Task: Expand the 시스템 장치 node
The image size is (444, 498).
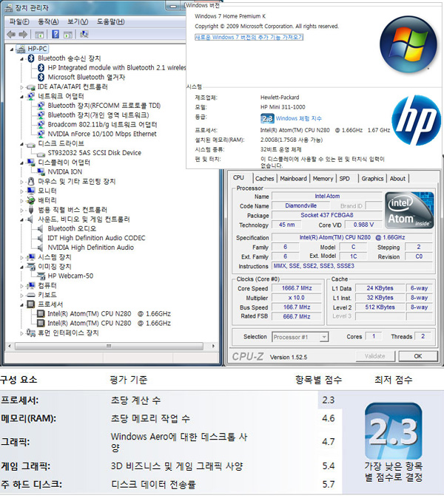Action: pyautogui.click(x=21, y=257)
